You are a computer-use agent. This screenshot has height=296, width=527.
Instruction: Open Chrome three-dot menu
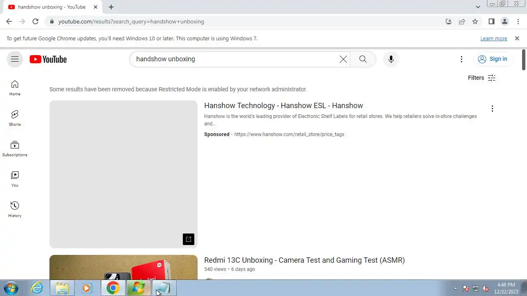[x=518, y=21]
